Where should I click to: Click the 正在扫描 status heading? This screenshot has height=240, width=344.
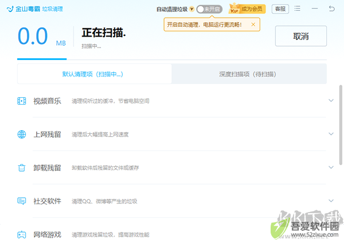coord(104,33)
